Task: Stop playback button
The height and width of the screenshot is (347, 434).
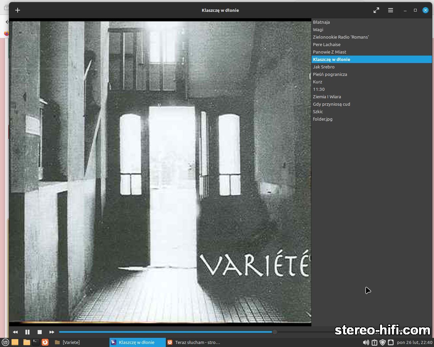Action: click(x=40, y=332)
